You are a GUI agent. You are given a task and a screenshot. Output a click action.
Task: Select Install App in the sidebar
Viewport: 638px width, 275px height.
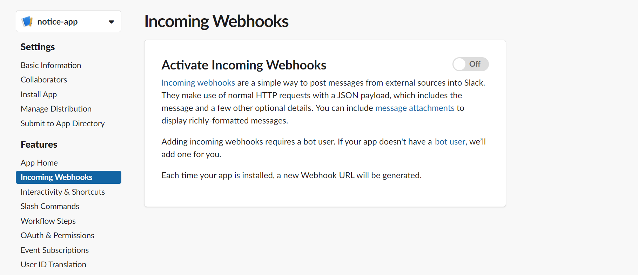(39, 94)
